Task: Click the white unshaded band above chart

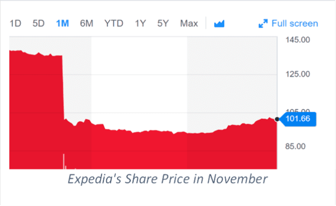Action: (139, 82)
